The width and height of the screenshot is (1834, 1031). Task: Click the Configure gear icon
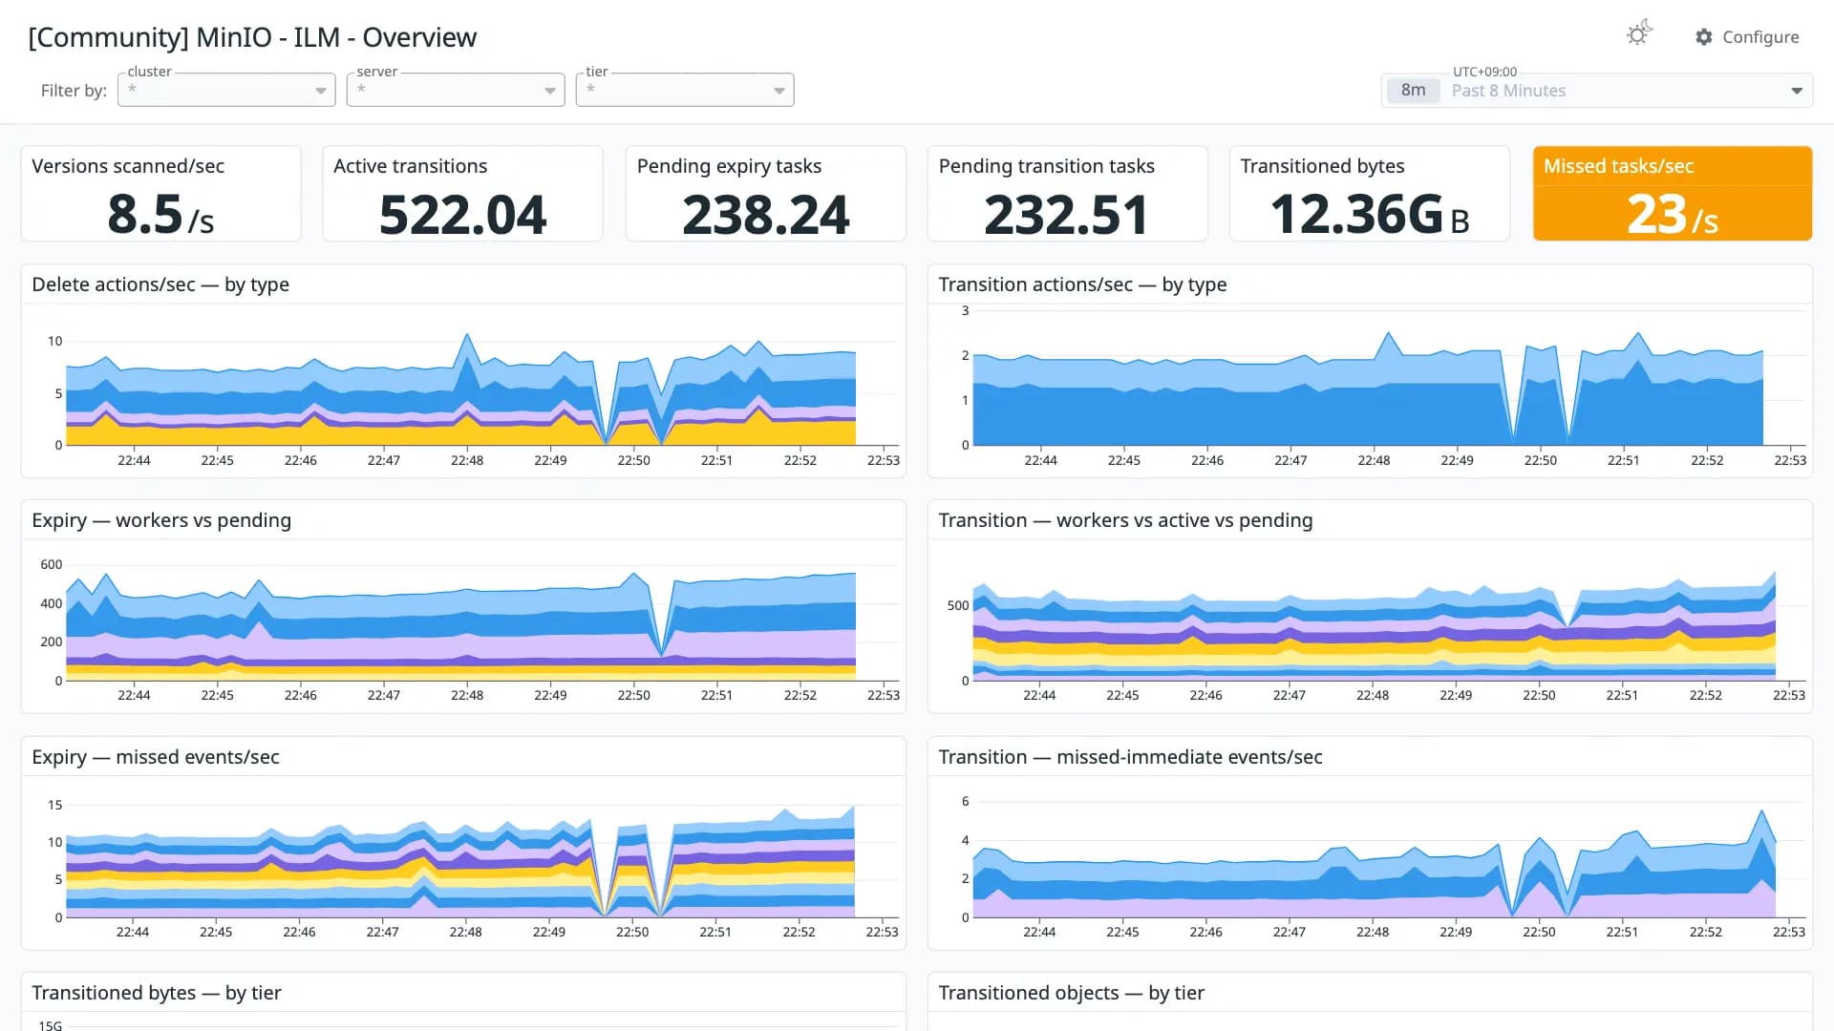click(x=1704, y=37)
